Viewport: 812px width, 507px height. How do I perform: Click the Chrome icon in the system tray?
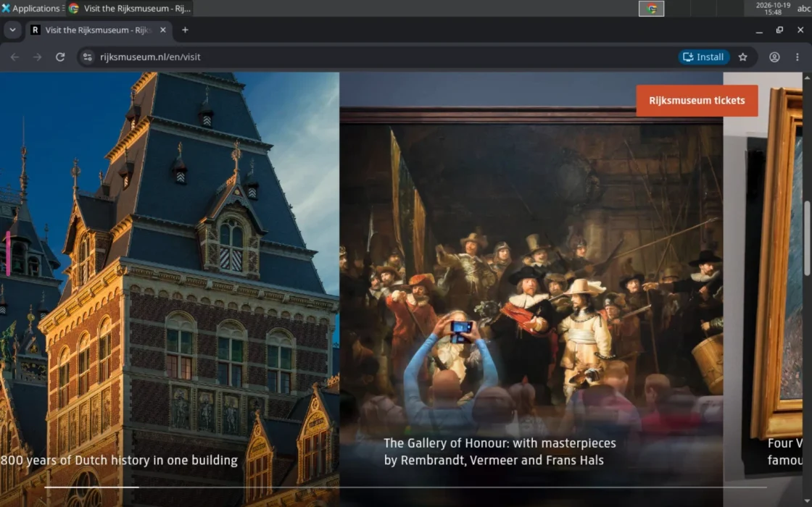[x=651, y=8]
